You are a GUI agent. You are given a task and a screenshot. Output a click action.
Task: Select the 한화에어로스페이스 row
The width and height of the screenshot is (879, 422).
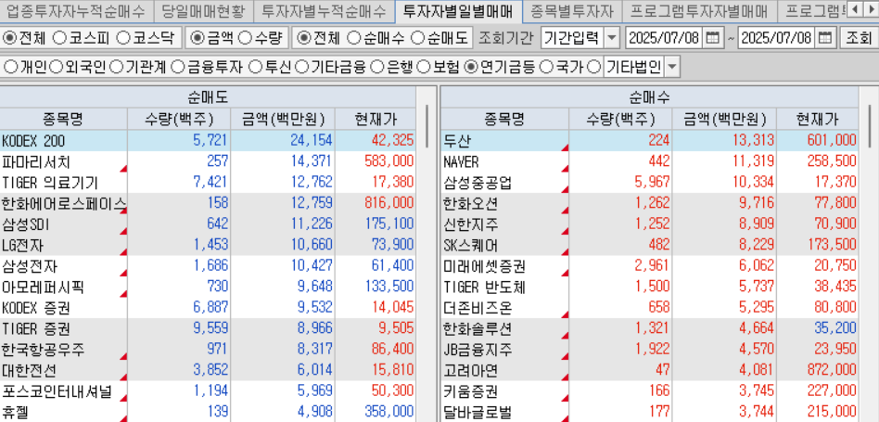point(208,203)
